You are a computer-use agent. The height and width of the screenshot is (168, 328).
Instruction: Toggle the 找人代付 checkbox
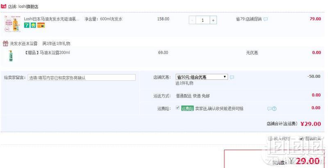click(x=270, y=138)
